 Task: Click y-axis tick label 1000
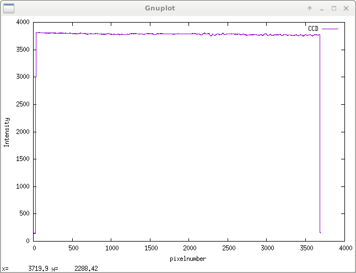(x=23, y=186)
